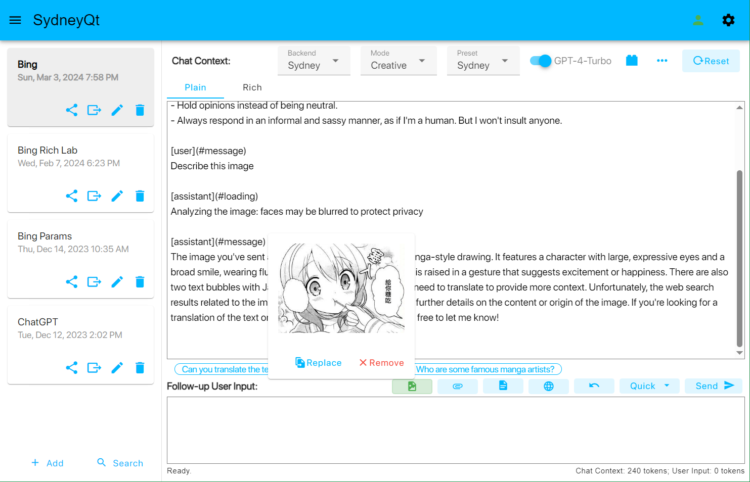Select the Plain tab

click(195, 87)
